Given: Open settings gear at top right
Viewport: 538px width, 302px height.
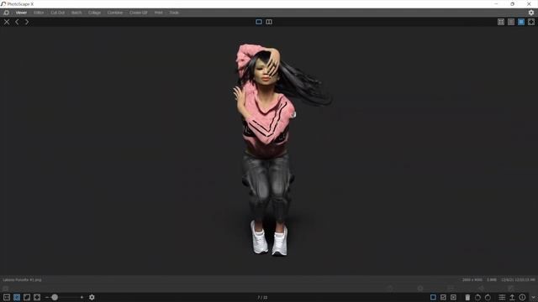Looking at the screenshot, I should (x=531, y=13).
